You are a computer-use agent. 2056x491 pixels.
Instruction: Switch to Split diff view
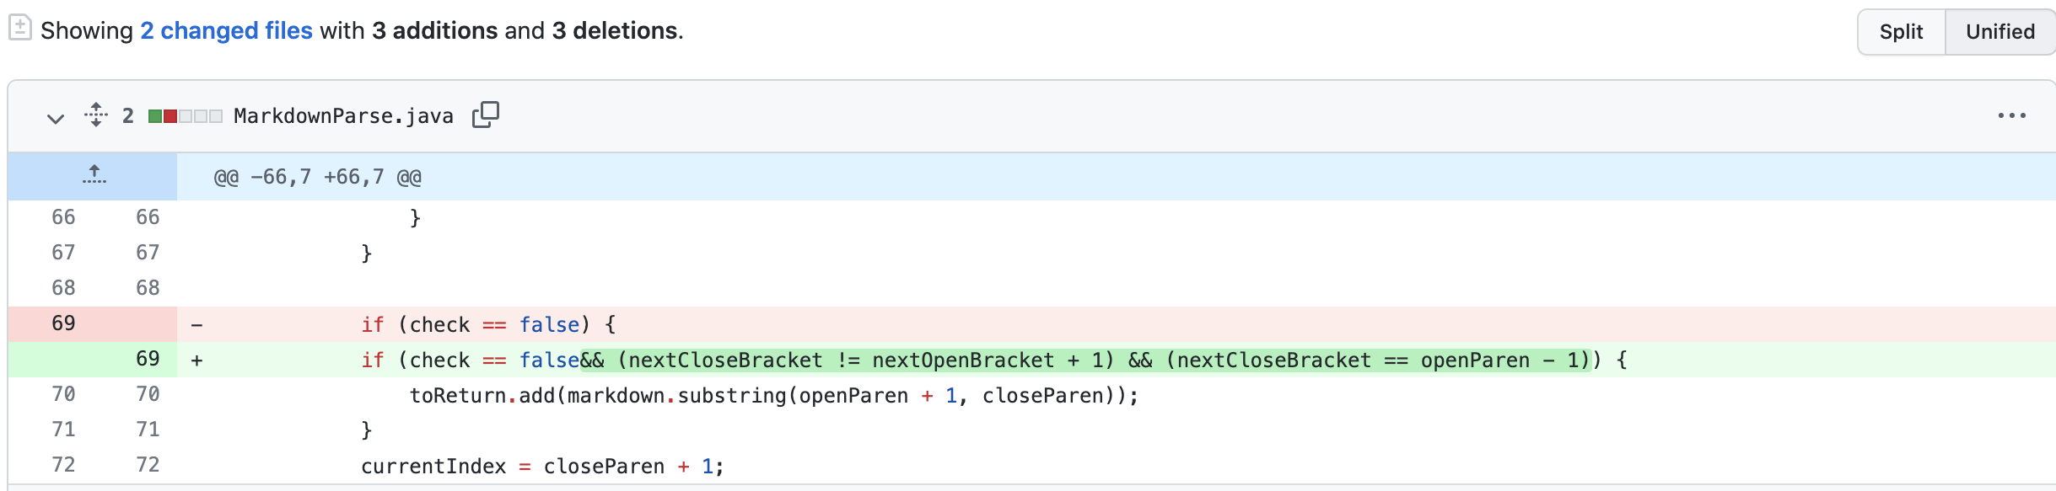click(x=1901, y=32)
